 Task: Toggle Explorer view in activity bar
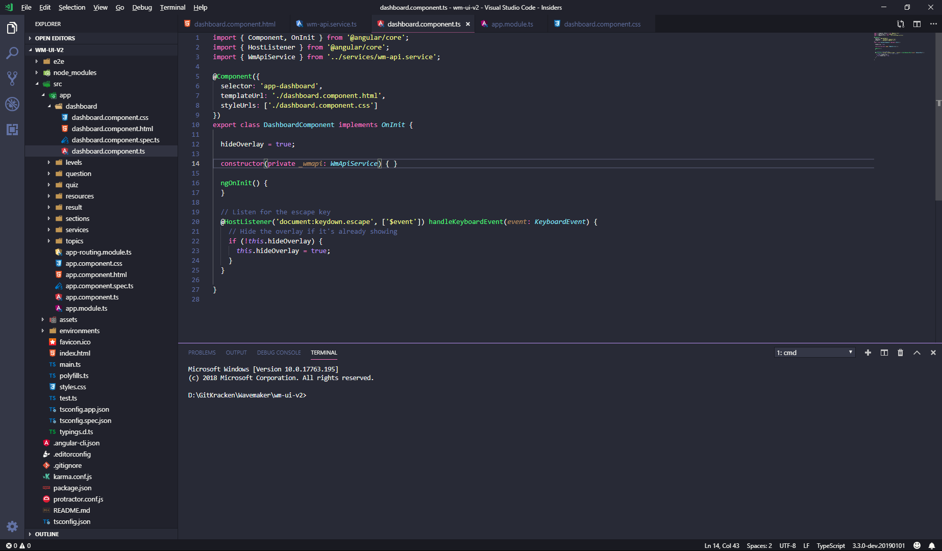(12, 28)
